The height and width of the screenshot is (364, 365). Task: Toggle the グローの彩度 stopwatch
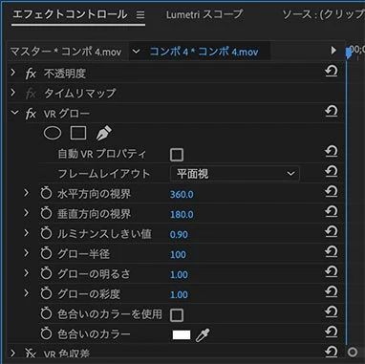pyautogui.click(x=46, y=293)
